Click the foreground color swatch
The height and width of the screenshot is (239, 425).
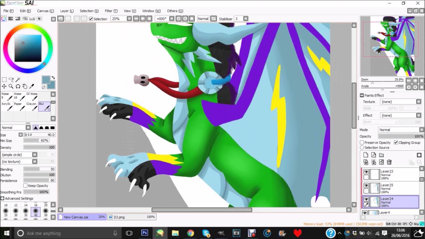tap(46, 80)
